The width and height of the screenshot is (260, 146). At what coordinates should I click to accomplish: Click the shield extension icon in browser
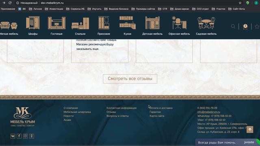[247, 3]
